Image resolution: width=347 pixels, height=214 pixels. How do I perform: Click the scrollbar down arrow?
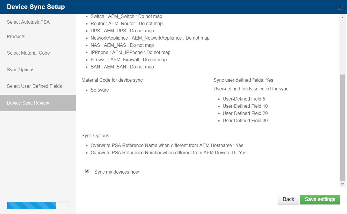[x=342, y=184]
